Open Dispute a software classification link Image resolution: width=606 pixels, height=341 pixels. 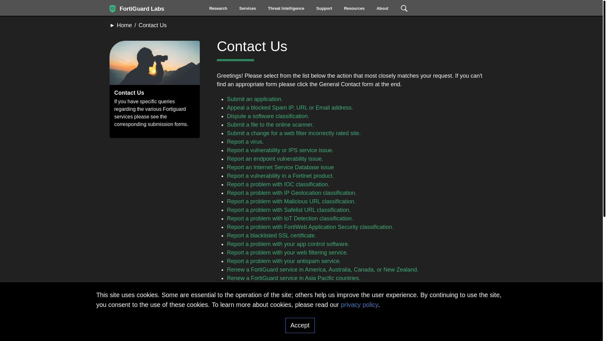(268, 116)
